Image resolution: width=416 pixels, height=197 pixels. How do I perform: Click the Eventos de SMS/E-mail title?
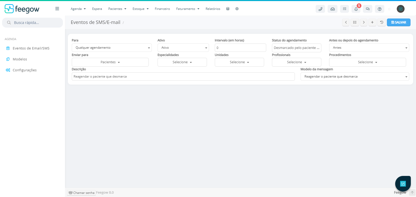click(95, 22)
